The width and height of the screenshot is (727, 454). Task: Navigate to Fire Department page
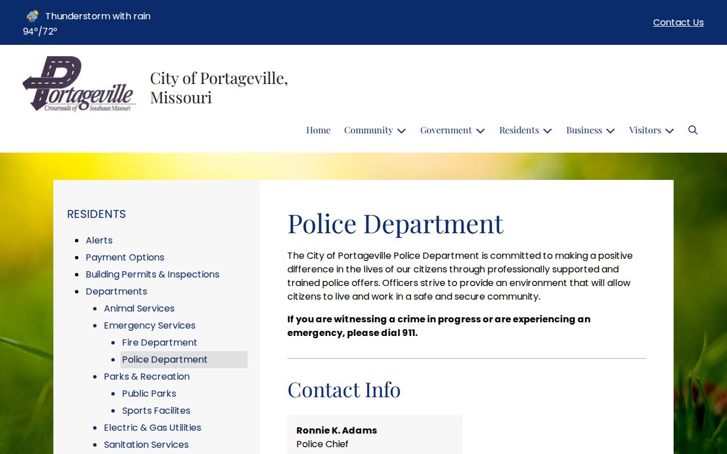pyautogui.click(x=160, y=342)
